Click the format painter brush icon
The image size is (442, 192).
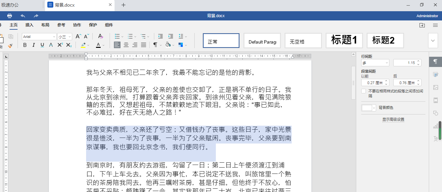click(11, 45)
